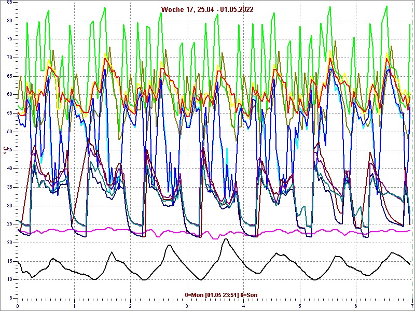Click day 0 on the time axis

point(18,307)
